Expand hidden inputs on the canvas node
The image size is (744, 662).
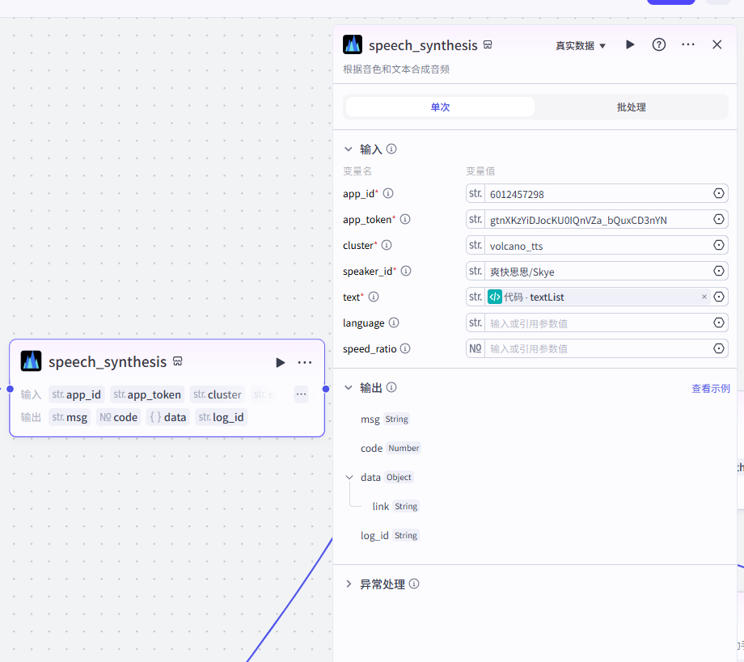(x=301, y=394)
